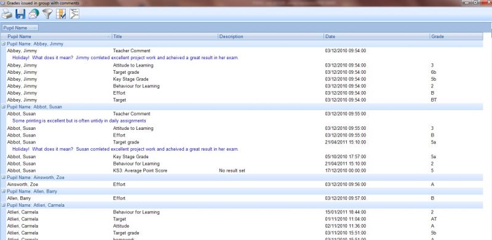Collapse the Ainsworth, Zoe group
Image resolution: width=492 pixels, height=240 pixels.
(x=4, y=177)
